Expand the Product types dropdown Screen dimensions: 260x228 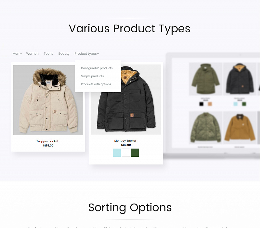pyautogui.click(x=87, y=53)
